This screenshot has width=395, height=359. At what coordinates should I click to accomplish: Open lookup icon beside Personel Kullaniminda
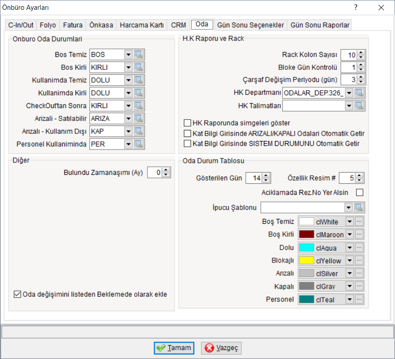point(139,144)
